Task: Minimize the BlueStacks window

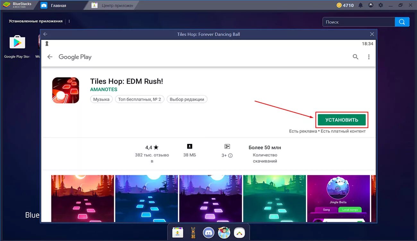Action: (x=391, y=5)
